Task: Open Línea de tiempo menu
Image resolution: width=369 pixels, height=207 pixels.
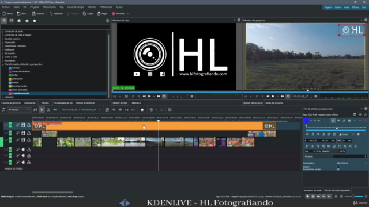Action: (x=76, y=7)
